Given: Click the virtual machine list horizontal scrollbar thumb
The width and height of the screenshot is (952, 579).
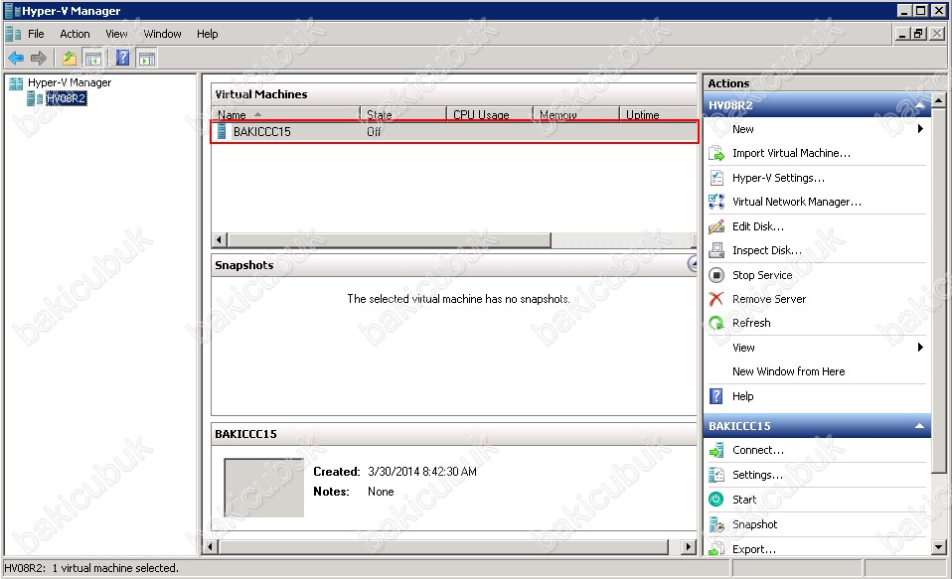Looking at the screenshot, I should point(390,240).
